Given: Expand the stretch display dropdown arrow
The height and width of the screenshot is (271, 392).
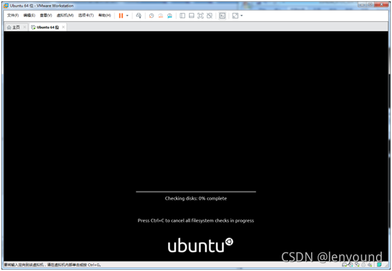Looking at the screenshot, I should pos(241,16).
